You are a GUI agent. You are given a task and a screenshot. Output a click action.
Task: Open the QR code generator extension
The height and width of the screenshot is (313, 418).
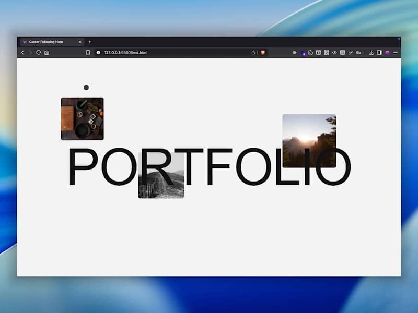click(x=327, y=53)
